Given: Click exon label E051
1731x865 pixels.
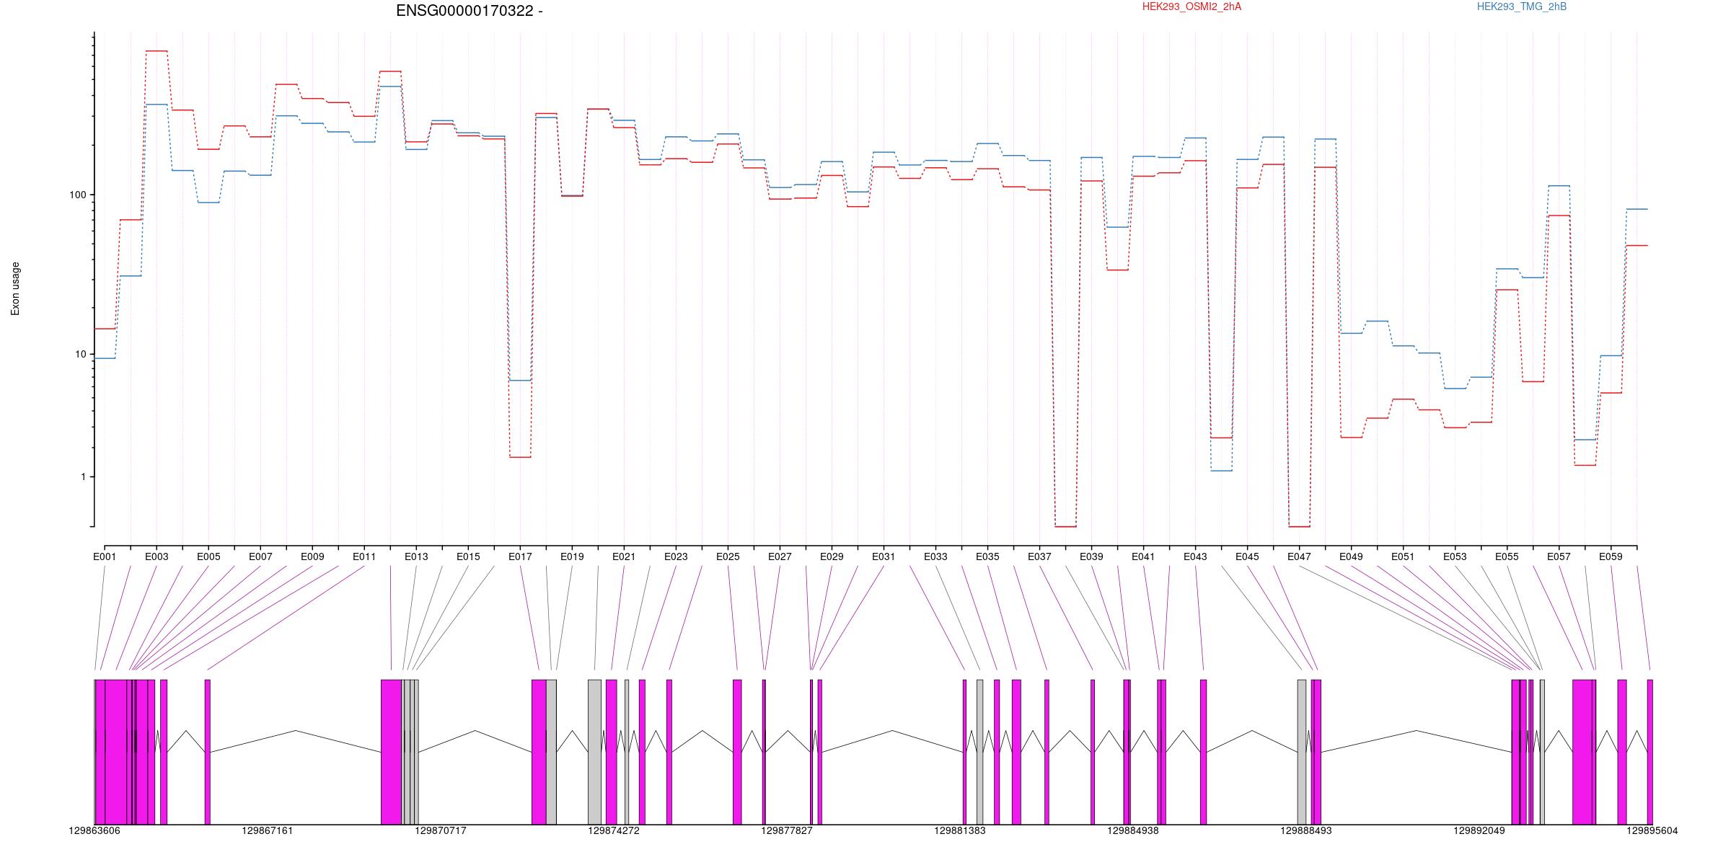Looking at the screenshot, I should click(x=1403, y=556).
